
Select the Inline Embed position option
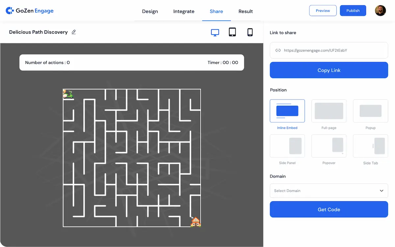[287, 111]
